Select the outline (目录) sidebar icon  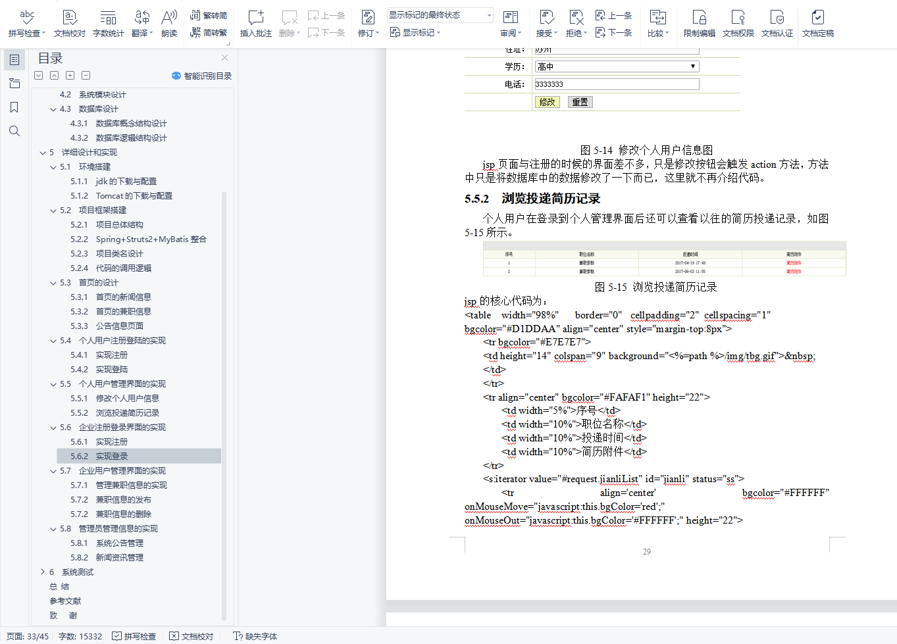pos(14,60)
